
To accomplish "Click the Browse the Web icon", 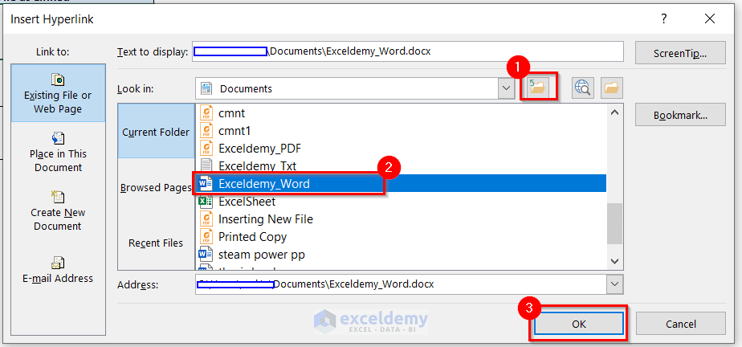I will click(582, 88).
